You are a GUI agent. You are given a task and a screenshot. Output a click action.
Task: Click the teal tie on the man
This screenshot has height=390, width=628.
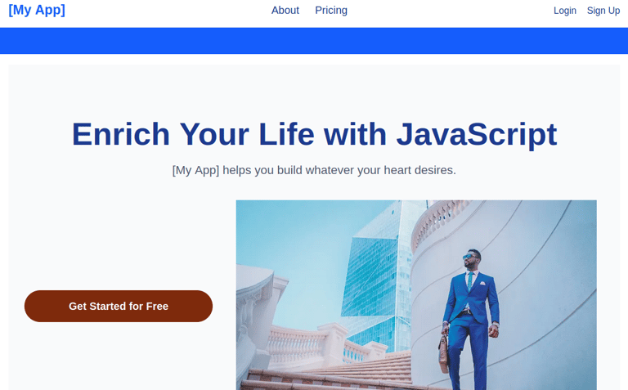pyautogui.click(x=470, y=281)
